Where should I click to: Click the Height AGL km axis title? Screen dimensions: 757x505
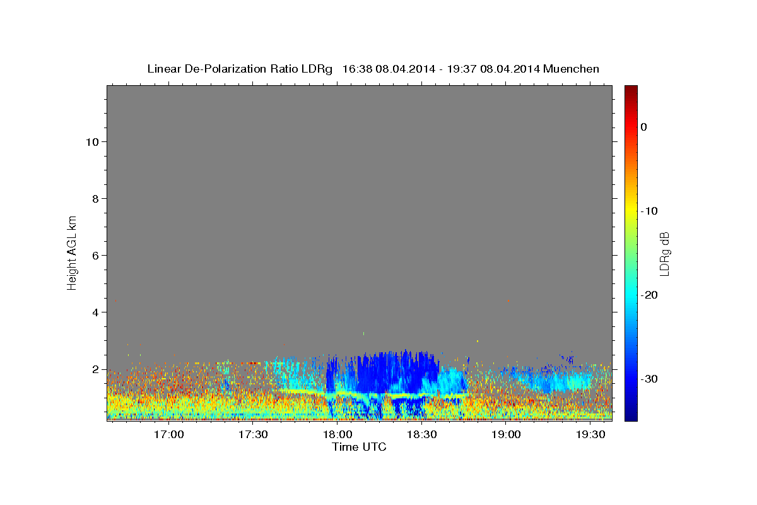coord(72,252)
